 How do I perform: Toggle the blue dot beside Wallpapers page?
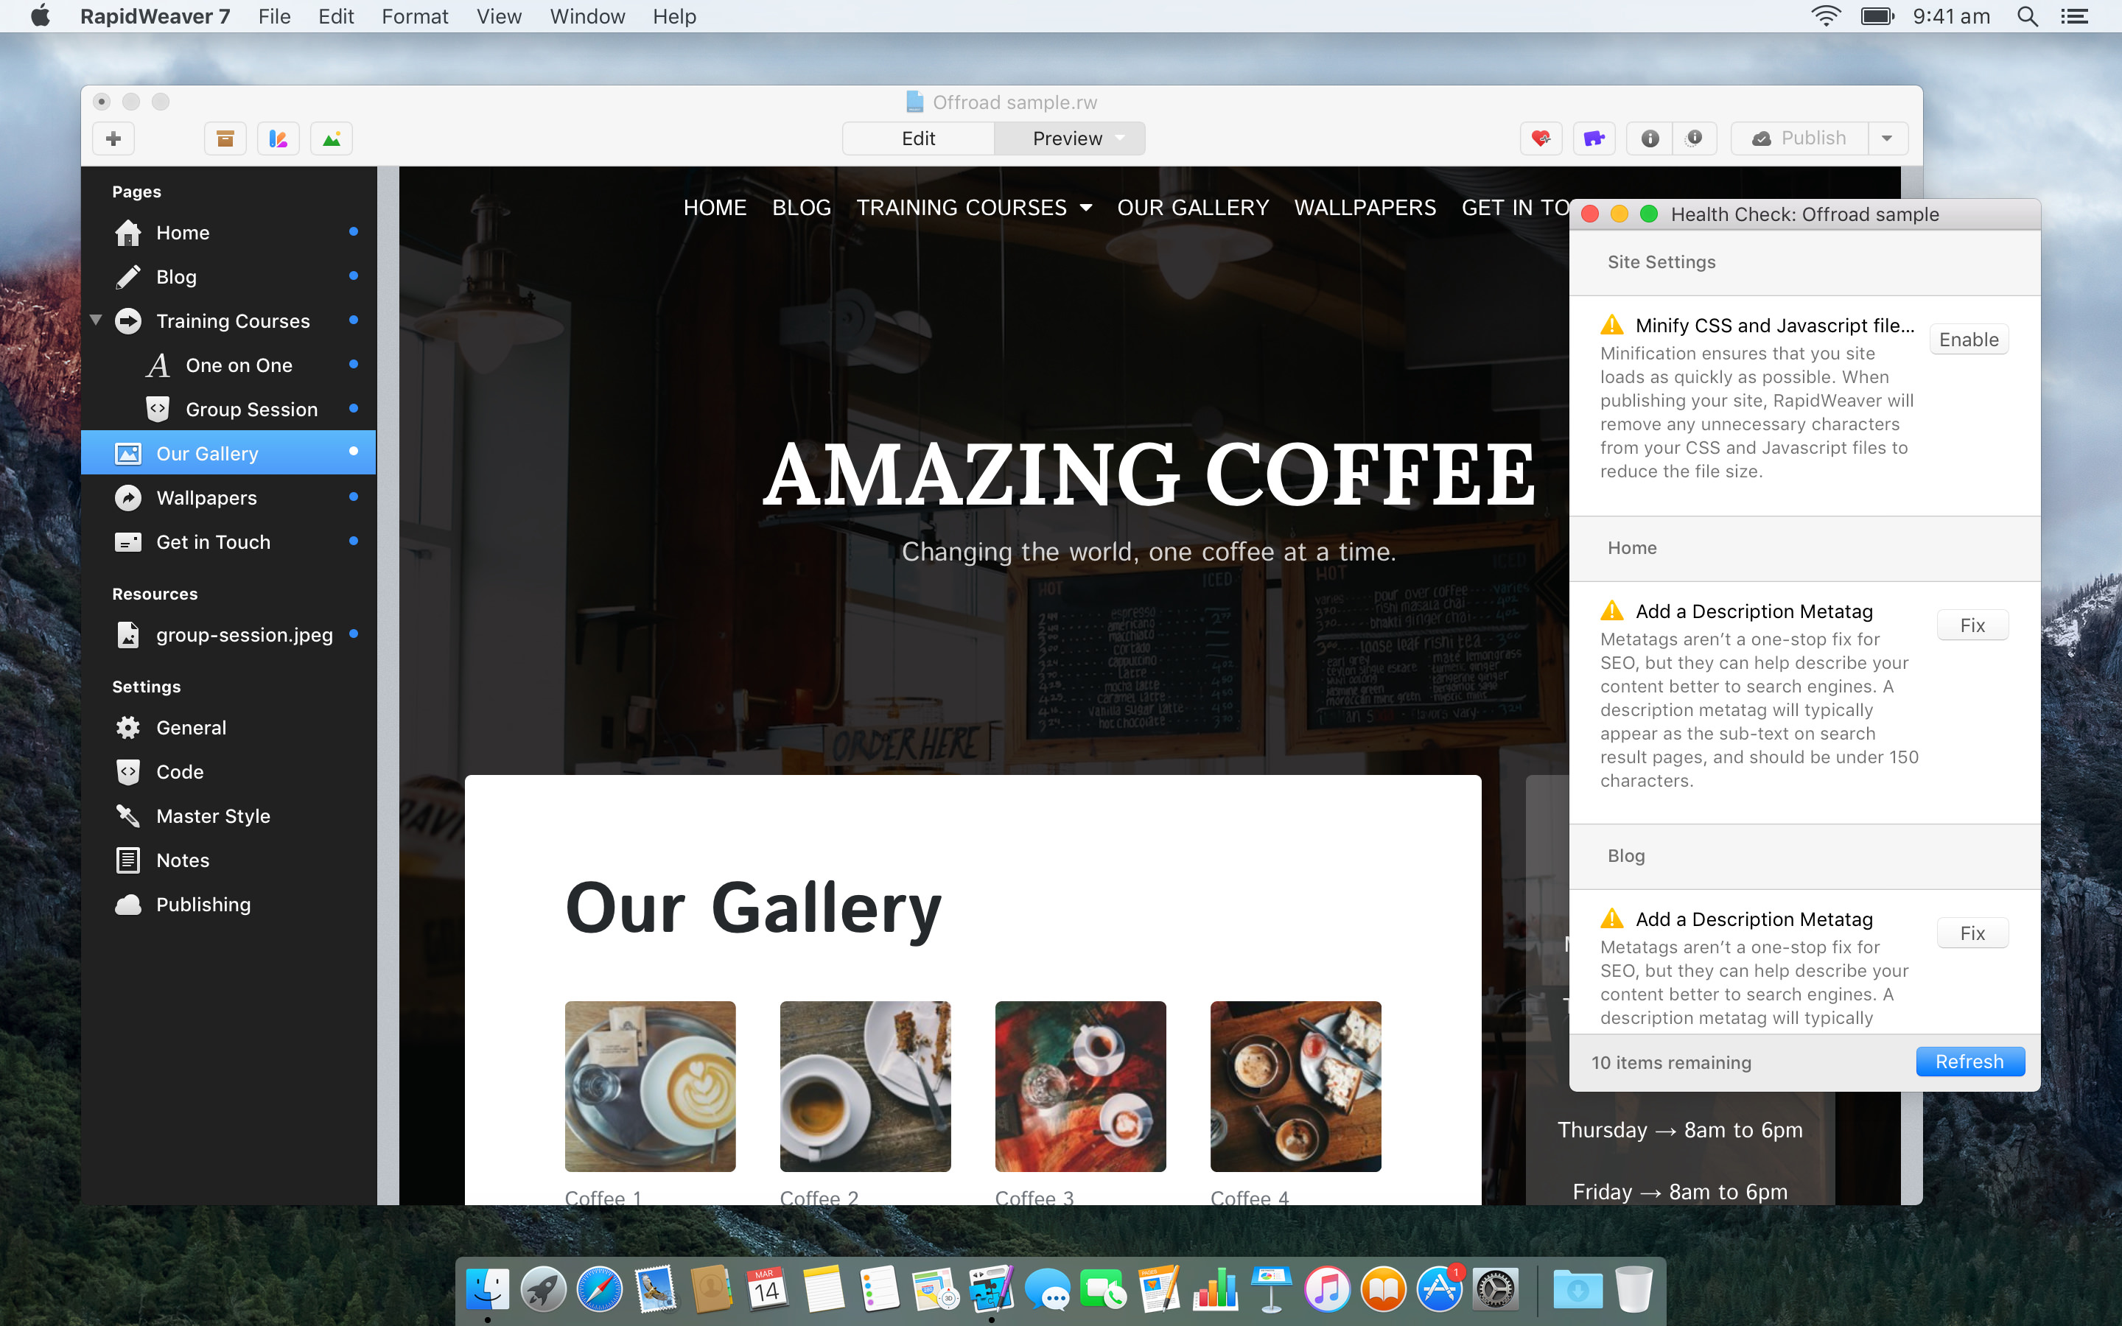pos(354,497)
